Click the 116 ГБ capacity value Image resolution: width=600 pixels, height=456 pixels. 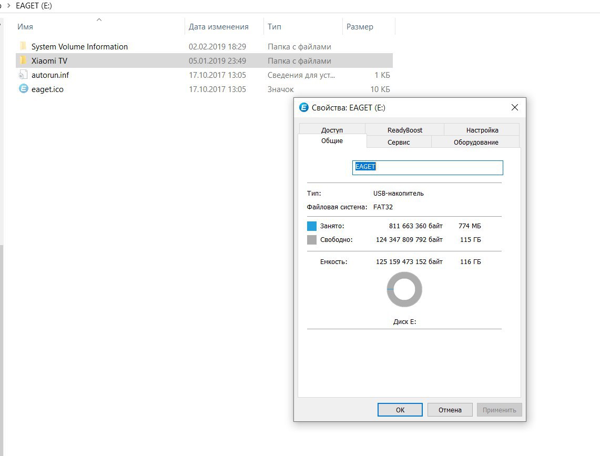[x=470, y=262]
